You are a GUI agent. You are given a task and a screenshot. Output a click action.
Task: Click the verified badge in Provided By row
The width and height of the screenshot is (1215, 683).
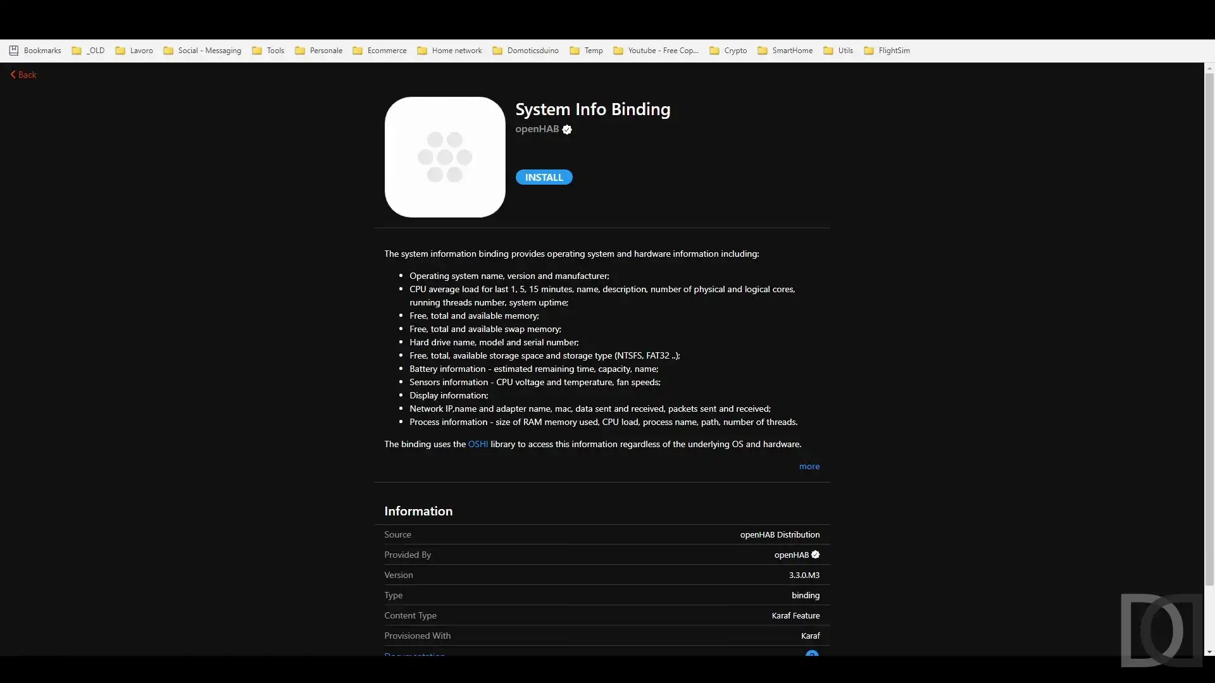point(815,555)
